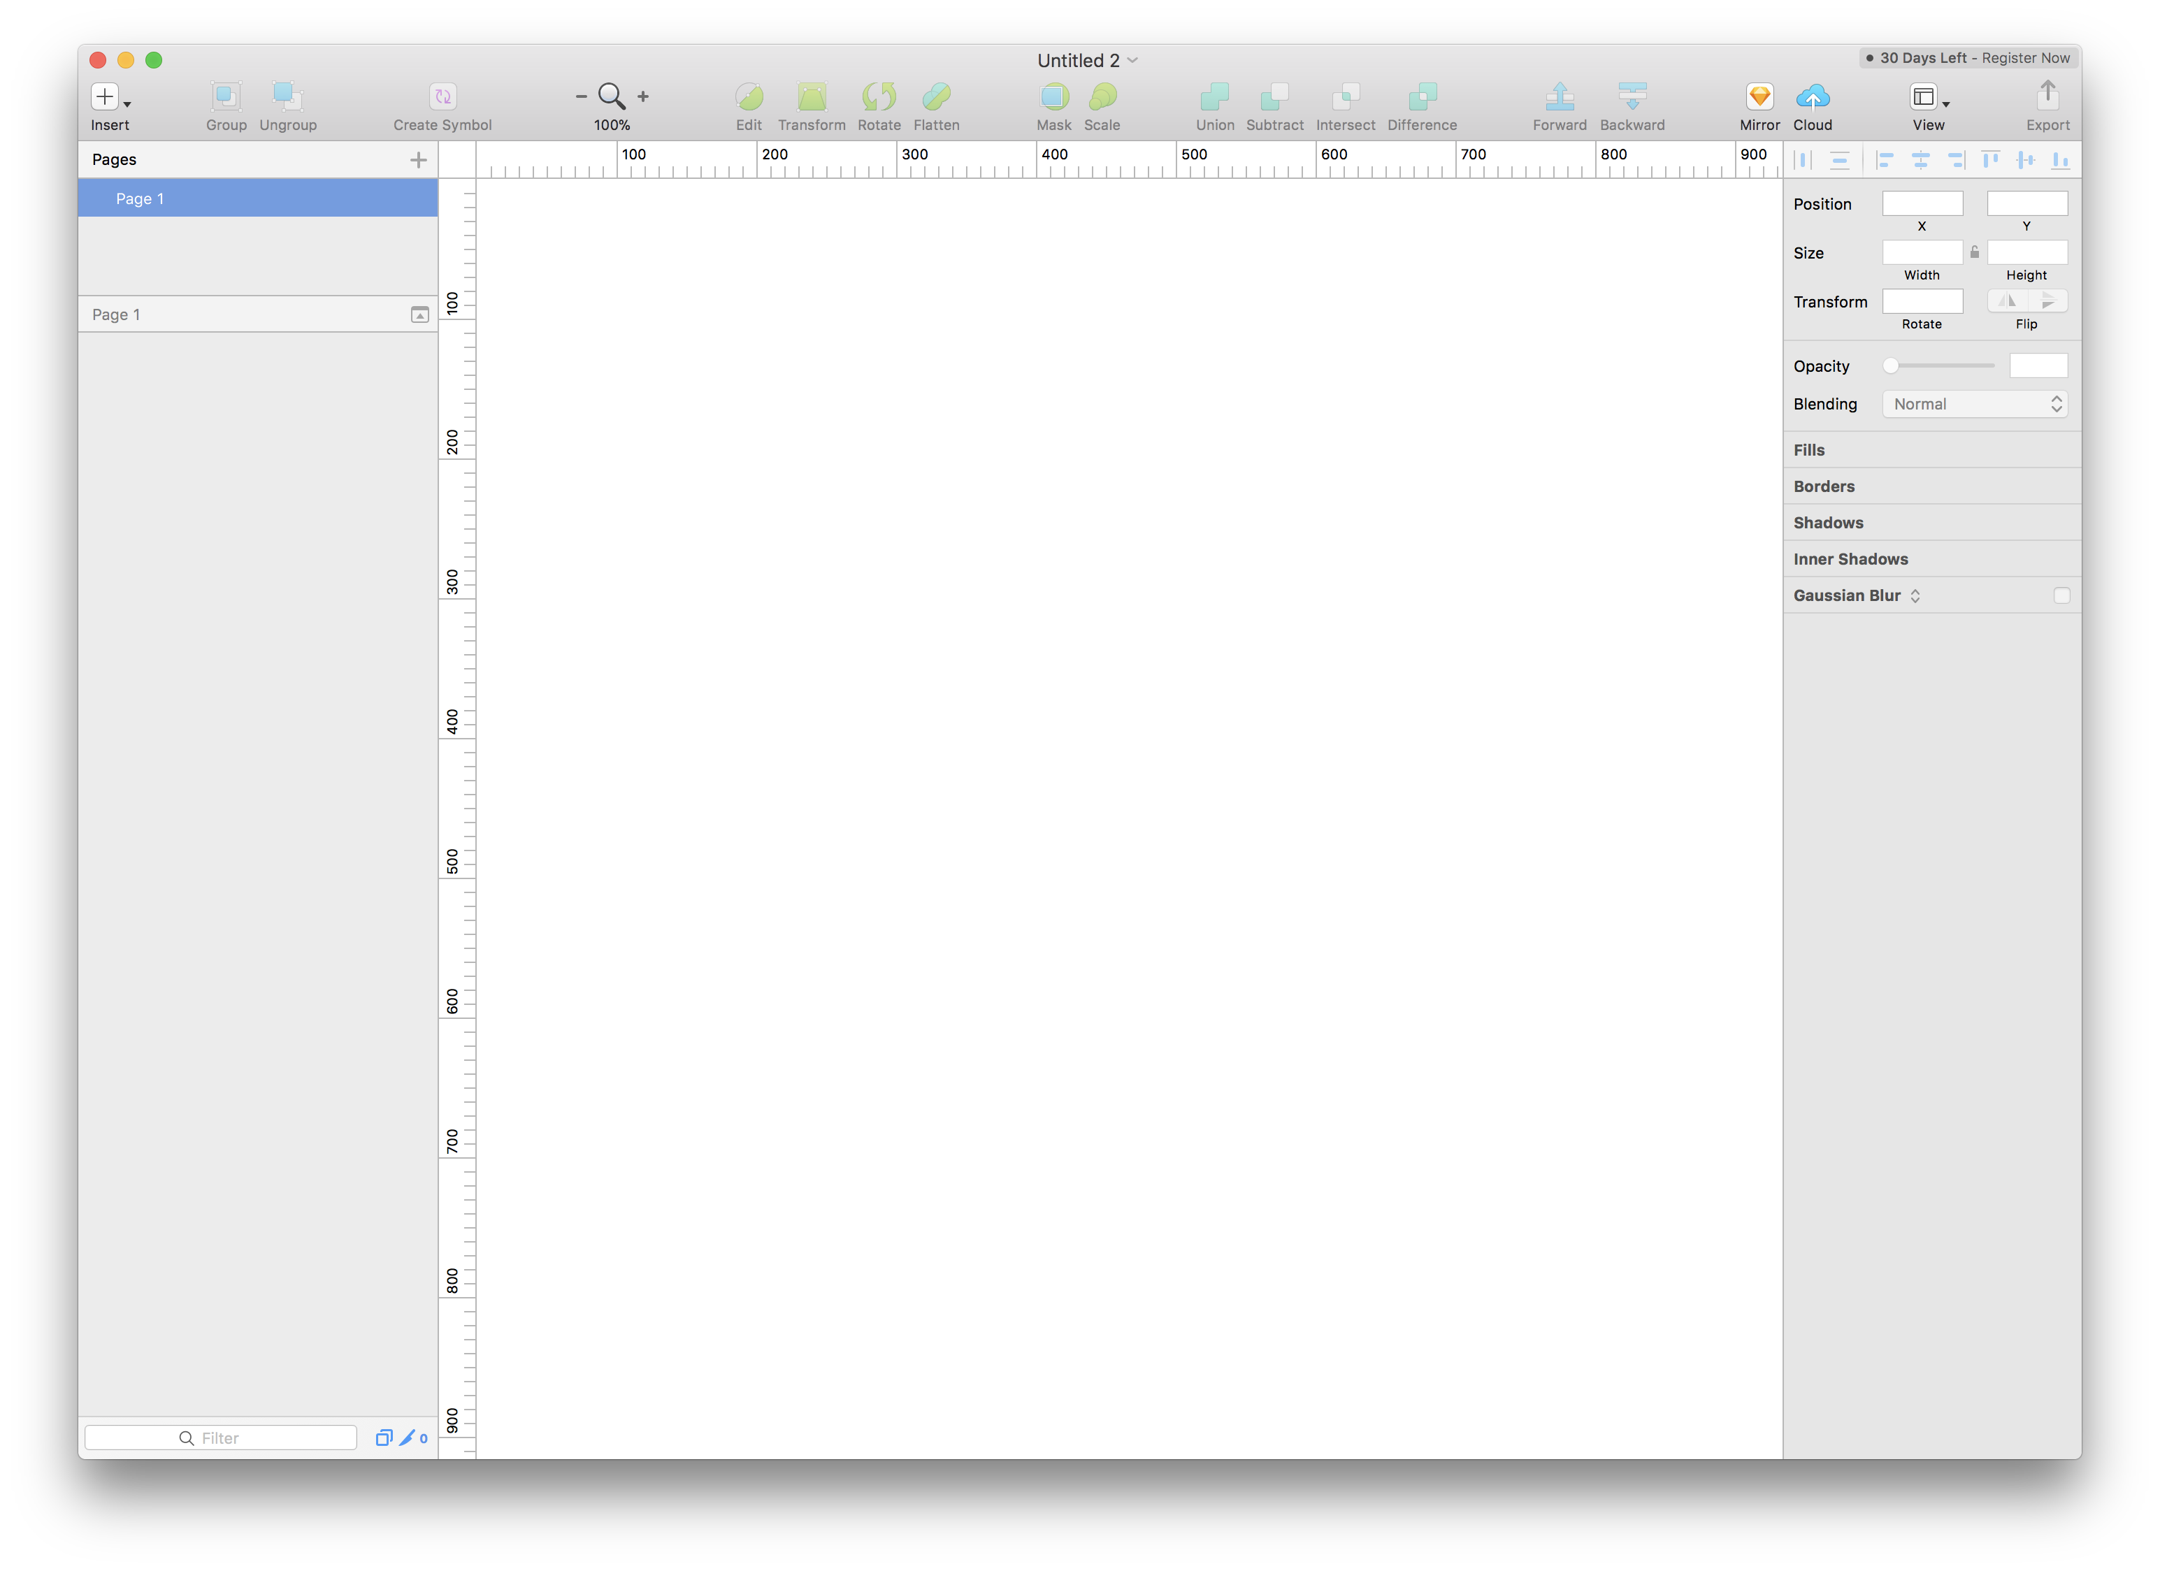The image size is (2160, 1571).
Task: Click the layer Filter search field
Action: [221, 1438]
